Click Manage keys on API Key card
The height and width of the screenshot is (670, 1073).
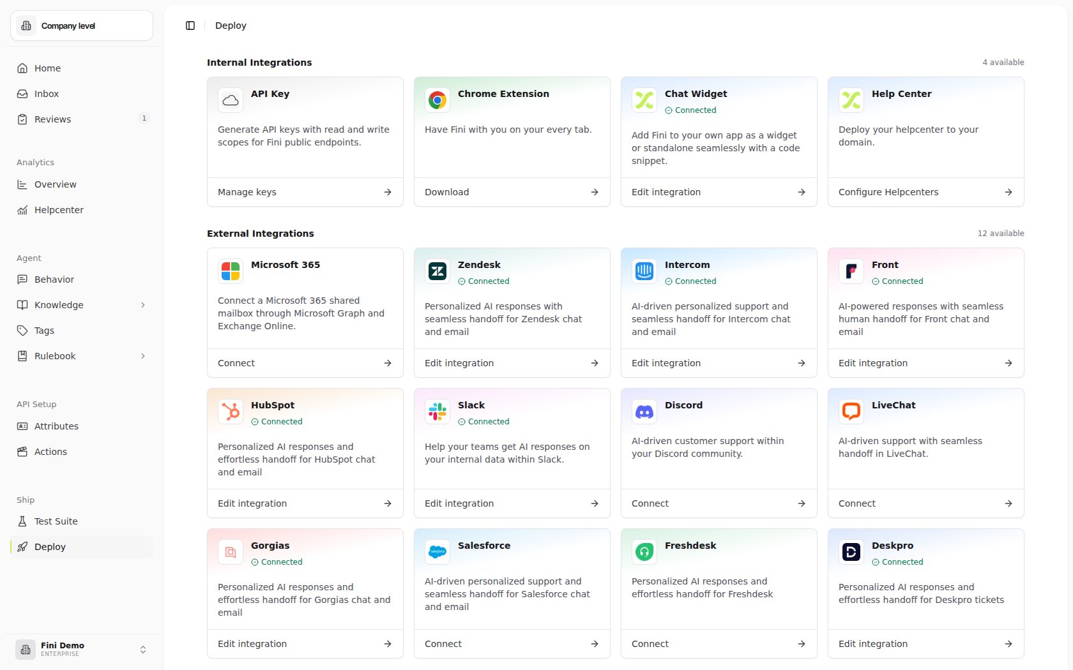[x=305, y=192]
